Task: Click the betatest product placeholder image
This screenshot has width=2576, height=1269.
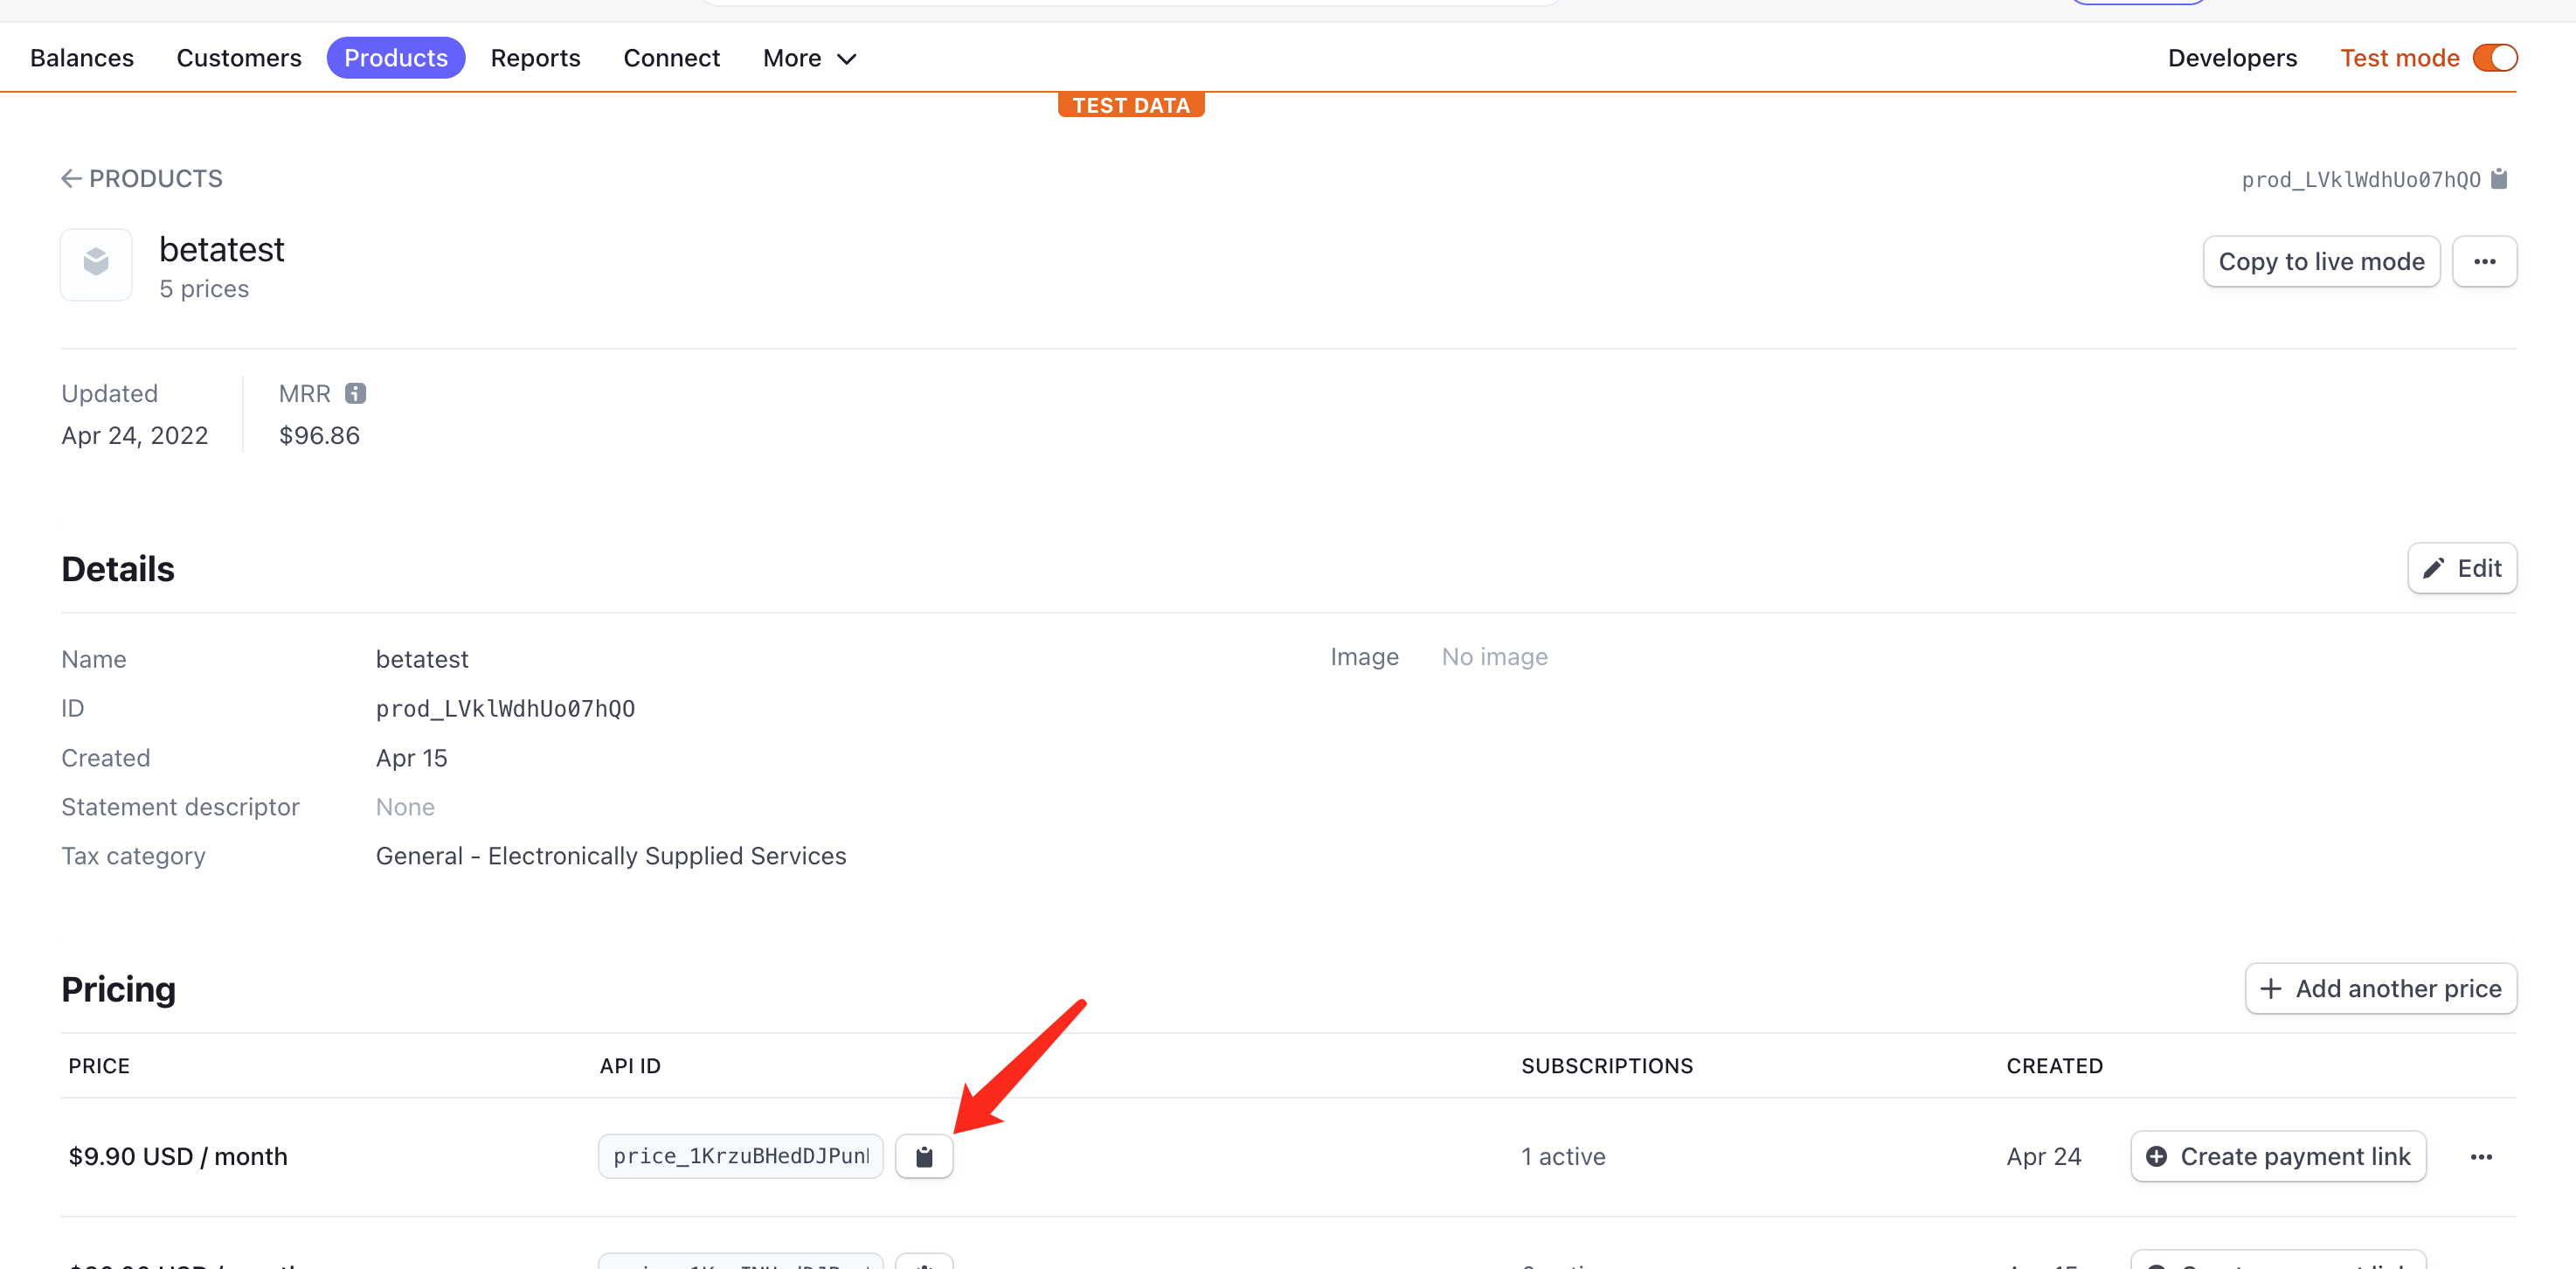Action: (x=96, y=263)
